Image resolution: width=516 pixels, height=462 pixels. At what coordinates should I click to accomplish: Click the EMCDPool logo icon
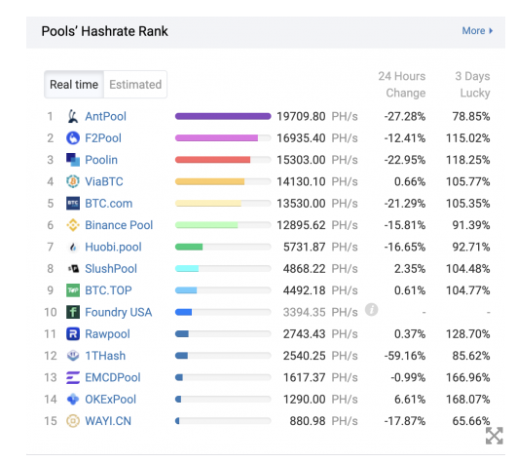73,377
